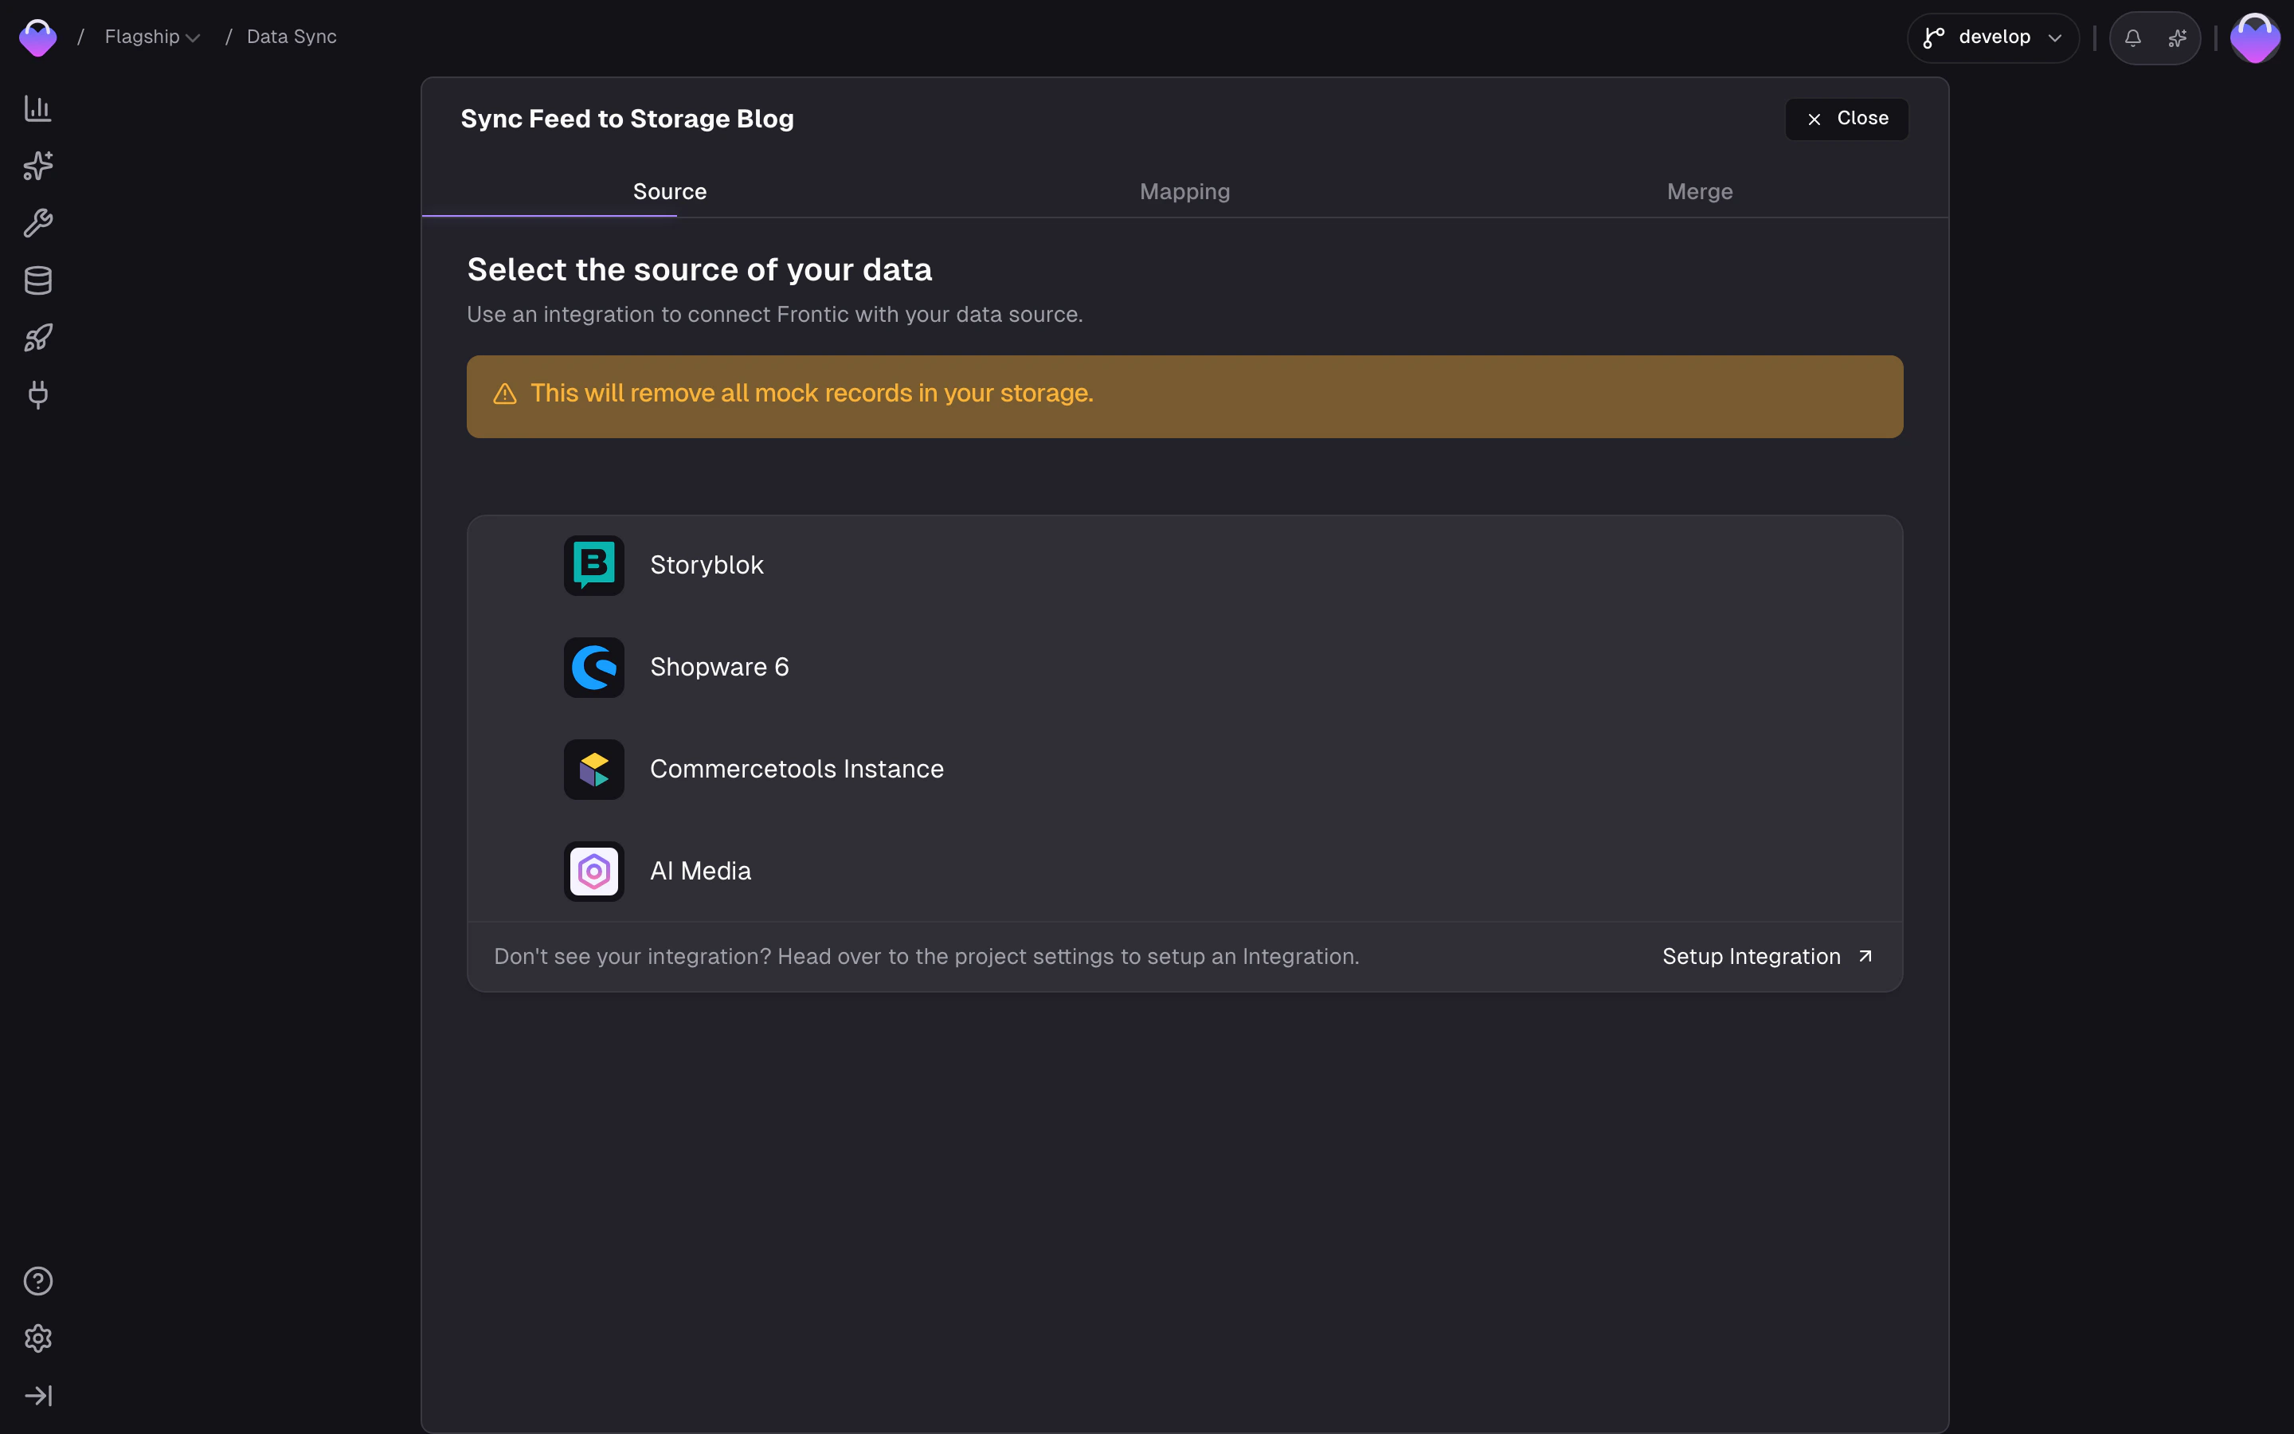Open the database storage sidebar icon
The image size is (2294, 1434).
click(x=38, y=280)
